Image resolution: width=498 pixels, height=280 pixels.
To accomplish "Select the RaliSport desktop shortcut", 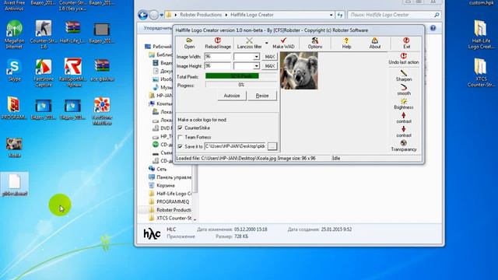I will pyautogui.click(x=72, y=72).
